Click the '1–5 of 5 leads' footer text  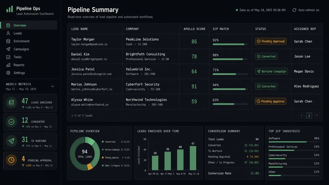click(82, 116)
